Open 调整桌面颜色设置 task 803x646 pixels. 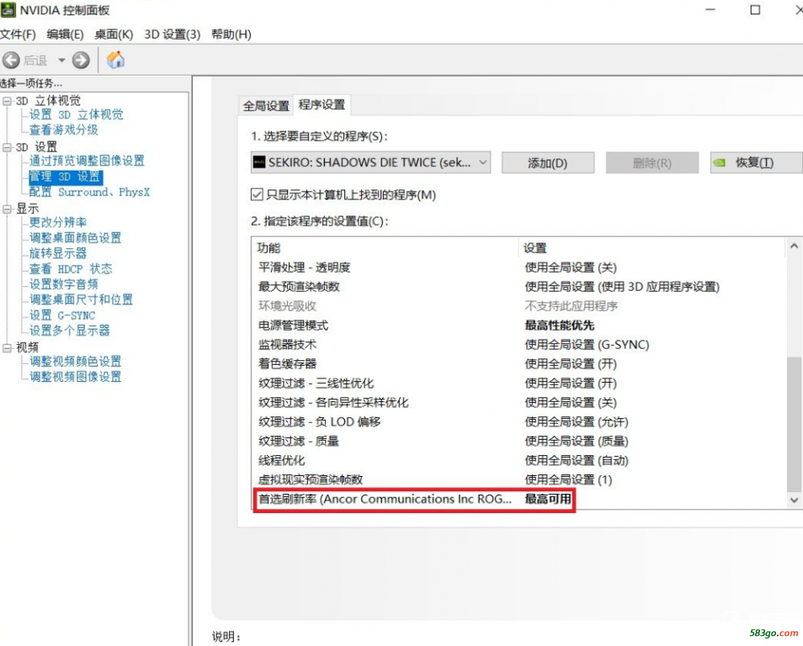75,237
